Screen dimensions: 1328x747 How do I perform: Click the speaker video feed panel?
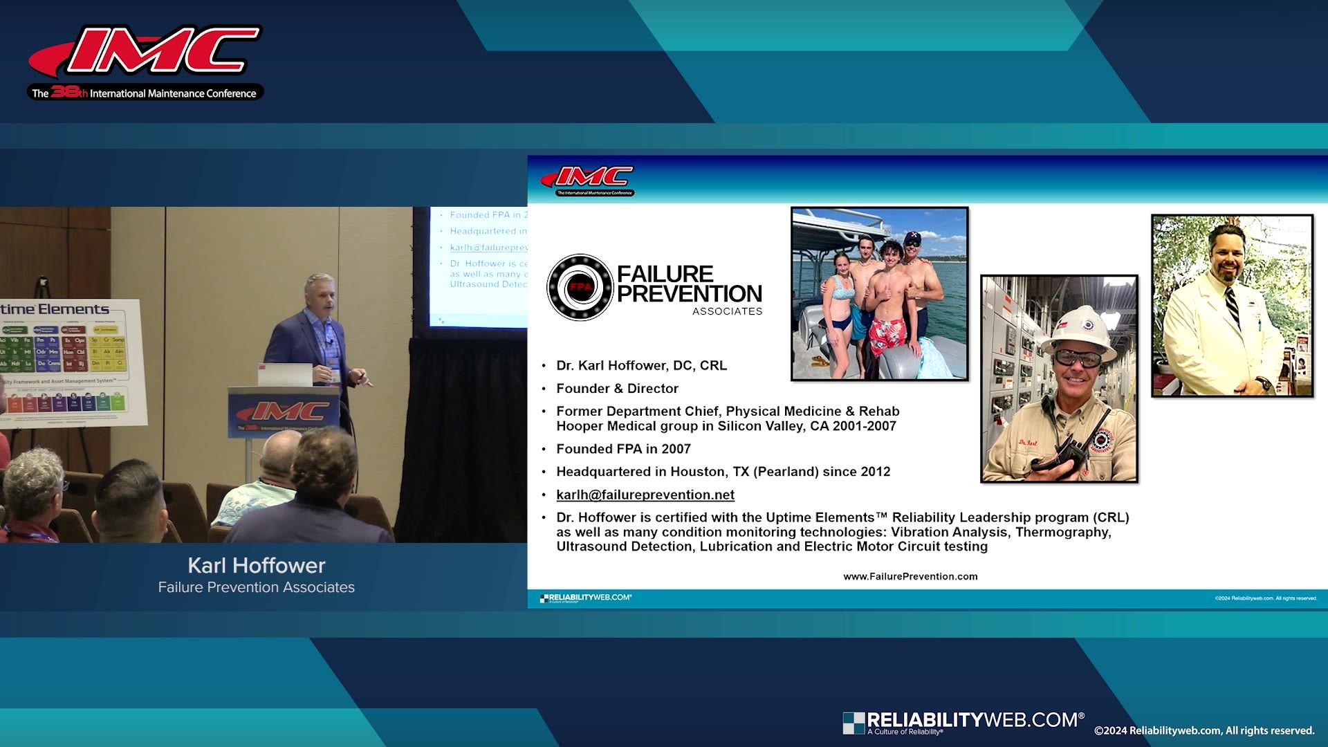[x=263, y=374]
